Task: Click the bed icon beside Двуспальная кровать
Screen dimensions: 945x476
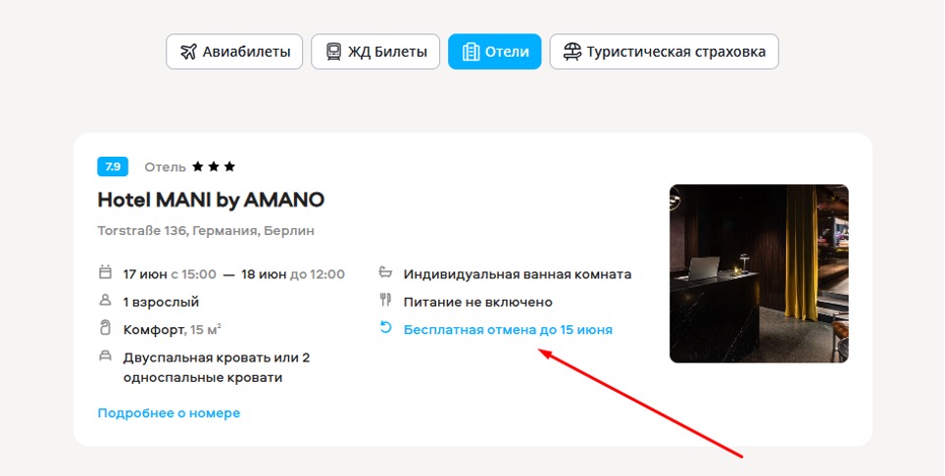Action: pyautogui.click(x=106, y=356)
